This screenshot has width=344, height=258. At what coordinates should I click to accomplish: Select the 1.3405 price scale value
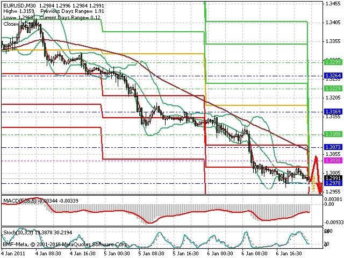[333, 22]
